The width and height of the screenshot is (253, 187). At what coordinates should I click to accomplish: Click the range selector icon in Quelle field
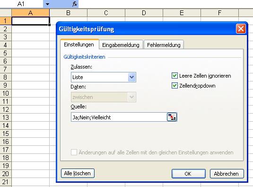172,117
